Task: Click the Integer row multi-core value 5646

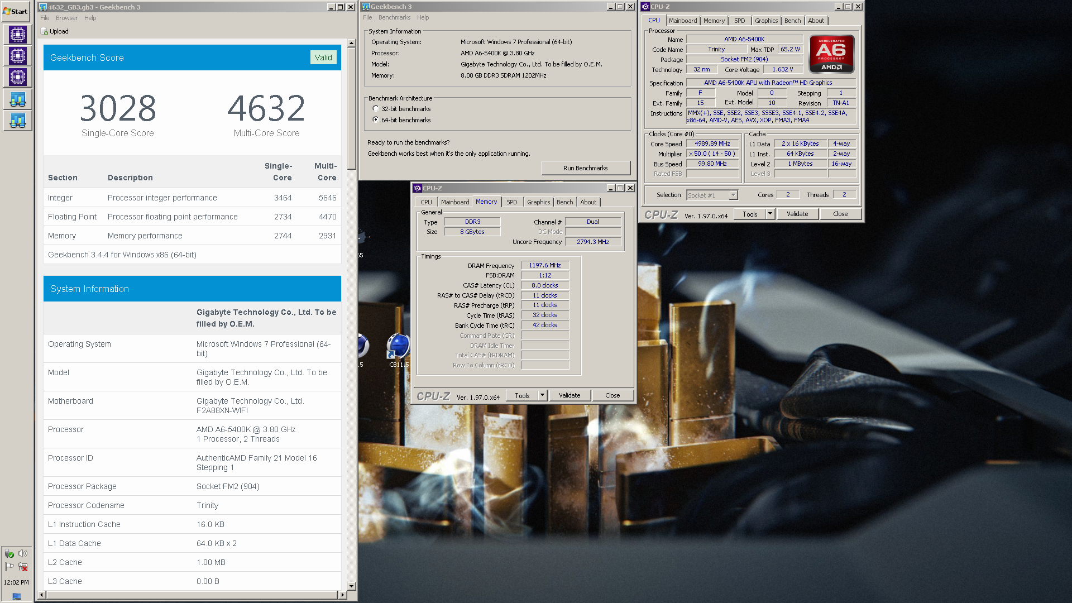Action: pos(327,198)
